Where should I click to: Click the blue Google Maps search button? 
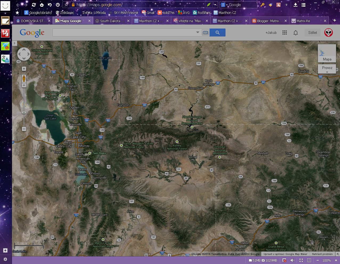[x=217, y=33]
